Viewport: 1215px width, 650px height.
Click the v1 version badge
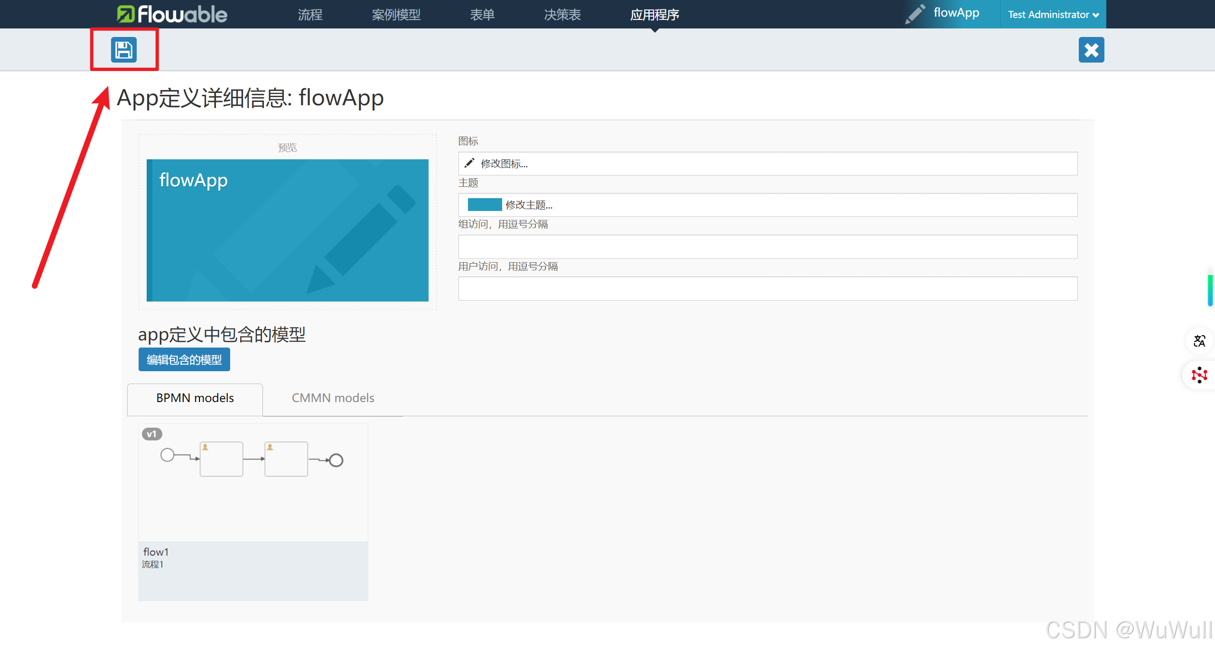click(x=152, y=434)
